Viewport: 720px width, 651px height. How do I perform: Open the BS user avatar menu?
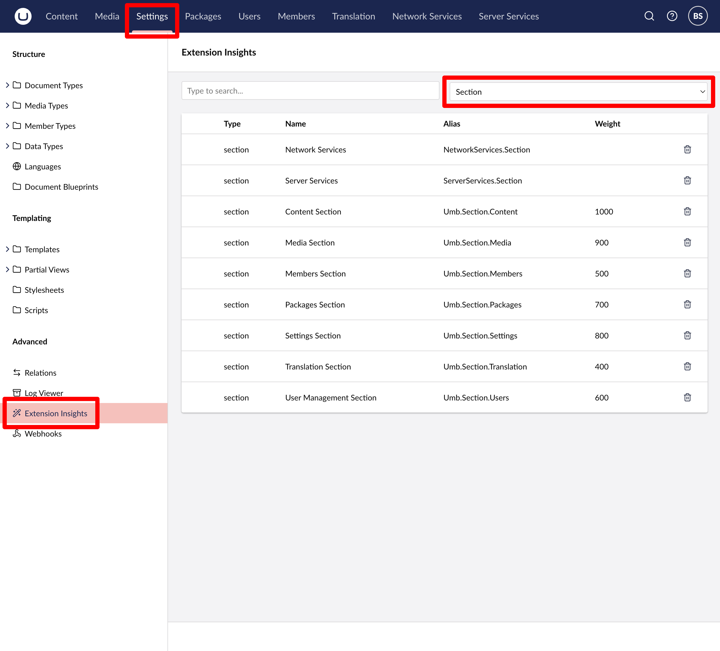697,16
